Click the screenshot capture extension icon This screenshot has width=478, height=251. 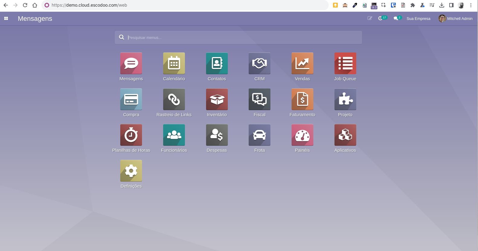(384, 5)
